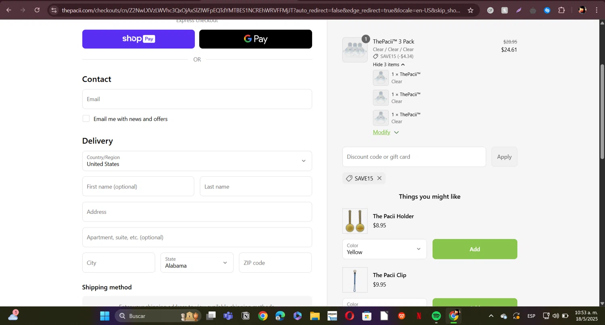Click The Pacii Clip product image
This screenshot has width=605, height=325.
coord(355,280)
